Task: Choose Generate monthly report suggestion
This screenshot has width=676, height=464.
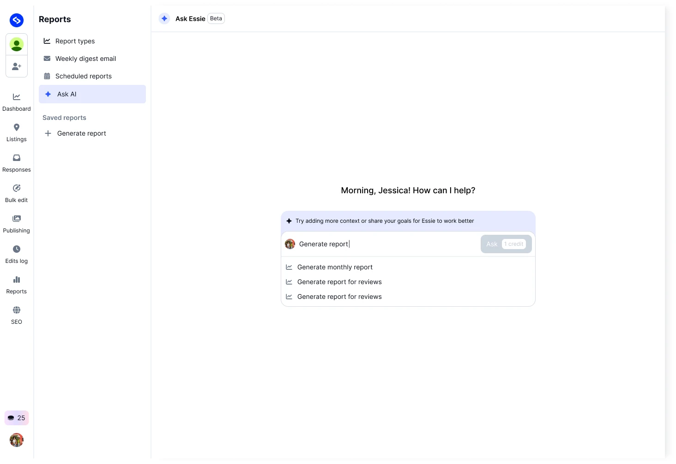Action: pos(408,267)
